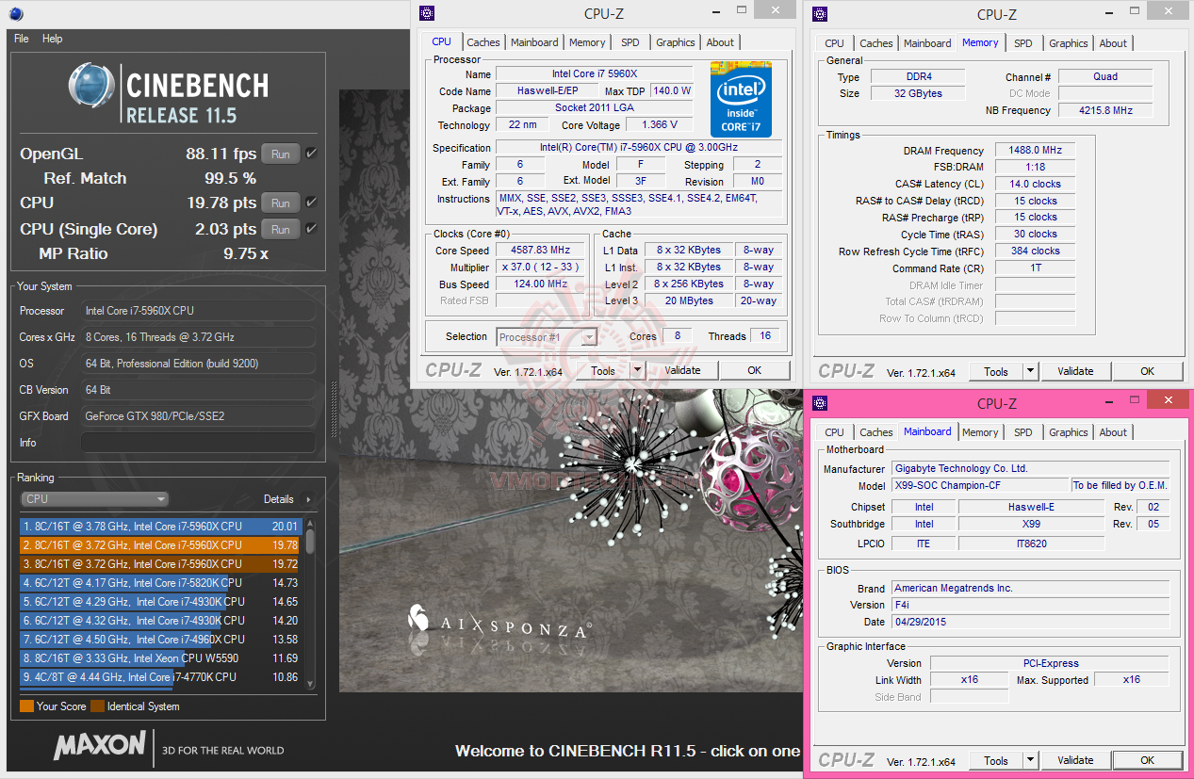Click the DRAM Frequency value 1488.0 MHz
1194x779 pixels.
coord(1035,151)
